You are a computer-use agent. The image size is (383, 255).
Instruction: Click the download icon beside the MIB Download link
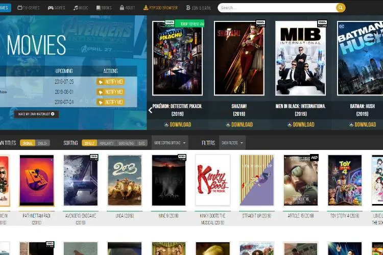(x=290, y=124)
